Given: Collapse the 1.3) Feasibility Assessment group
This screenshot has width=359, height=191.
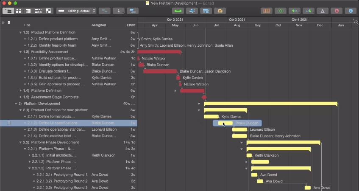Looking at the screenshot, I should [20, 52].
